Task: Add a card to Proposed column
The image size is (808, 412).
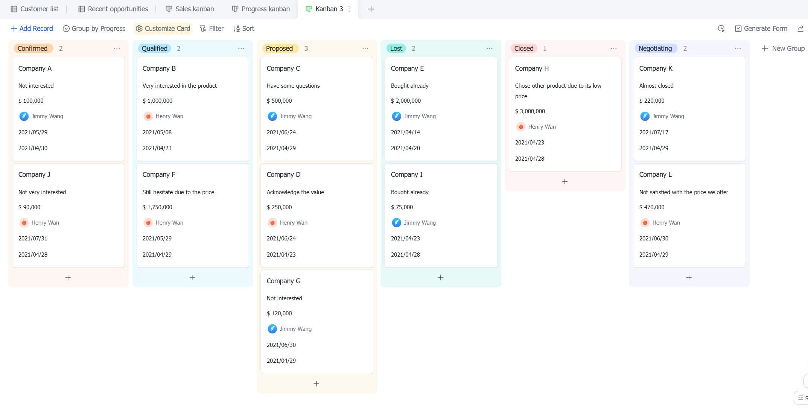Action: click(x=317, y=384)
